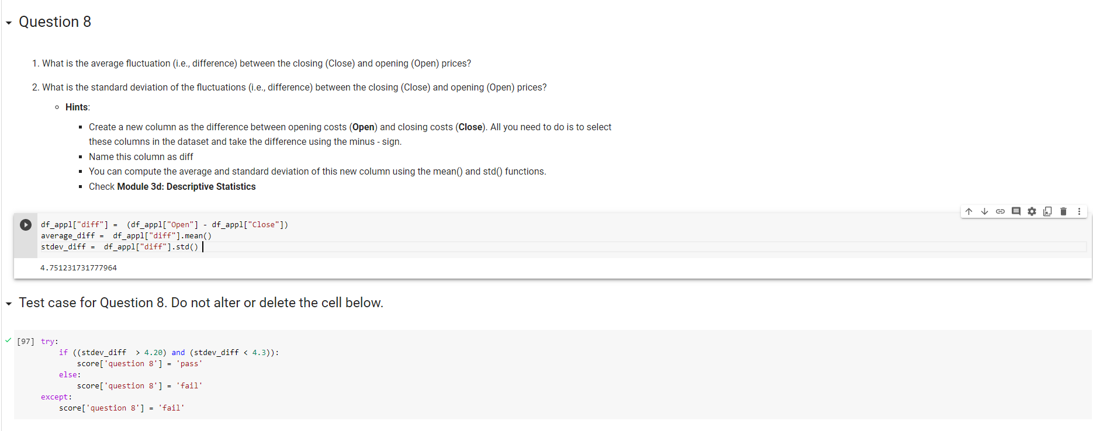
Task: Add a comment to the code cell
Action: 1016,211
